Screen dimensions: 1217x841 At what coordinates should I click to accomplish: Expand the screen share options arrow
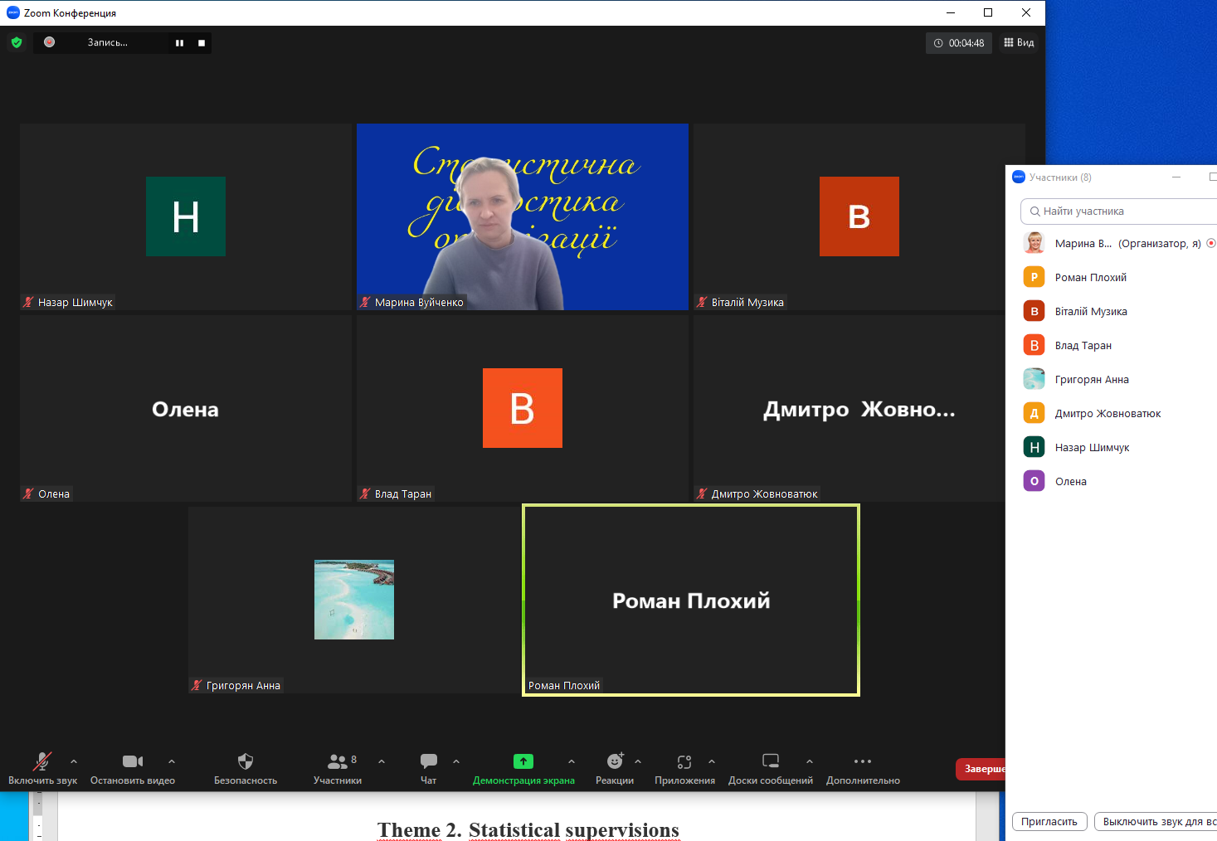click(572, 761)
